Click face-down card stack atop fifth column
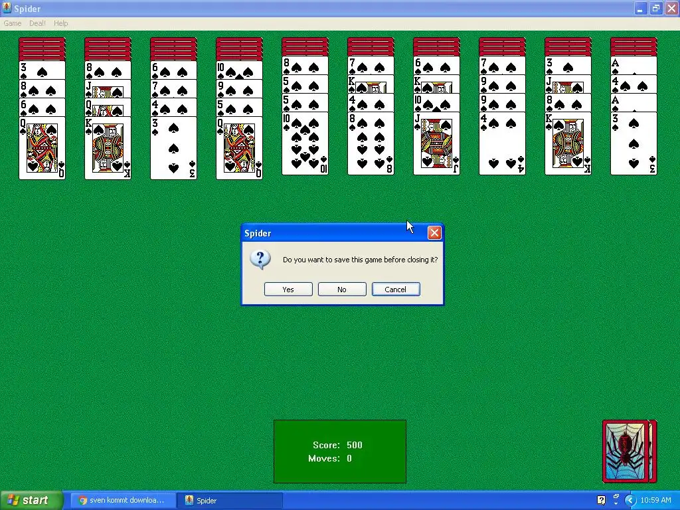Image resolution: width=680 pixels, height=510 pixels. click(305, 47)
